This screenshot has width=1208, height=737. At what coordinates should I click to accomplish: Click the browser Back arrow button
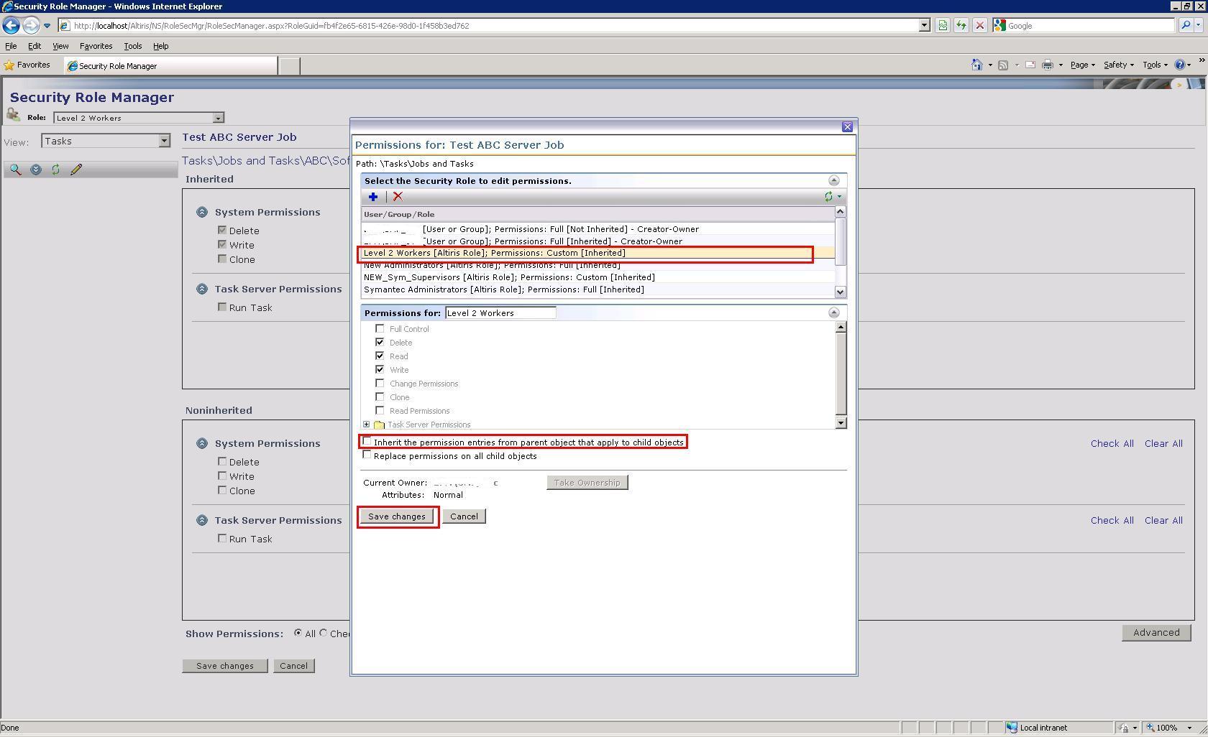[x=11, y=26]
